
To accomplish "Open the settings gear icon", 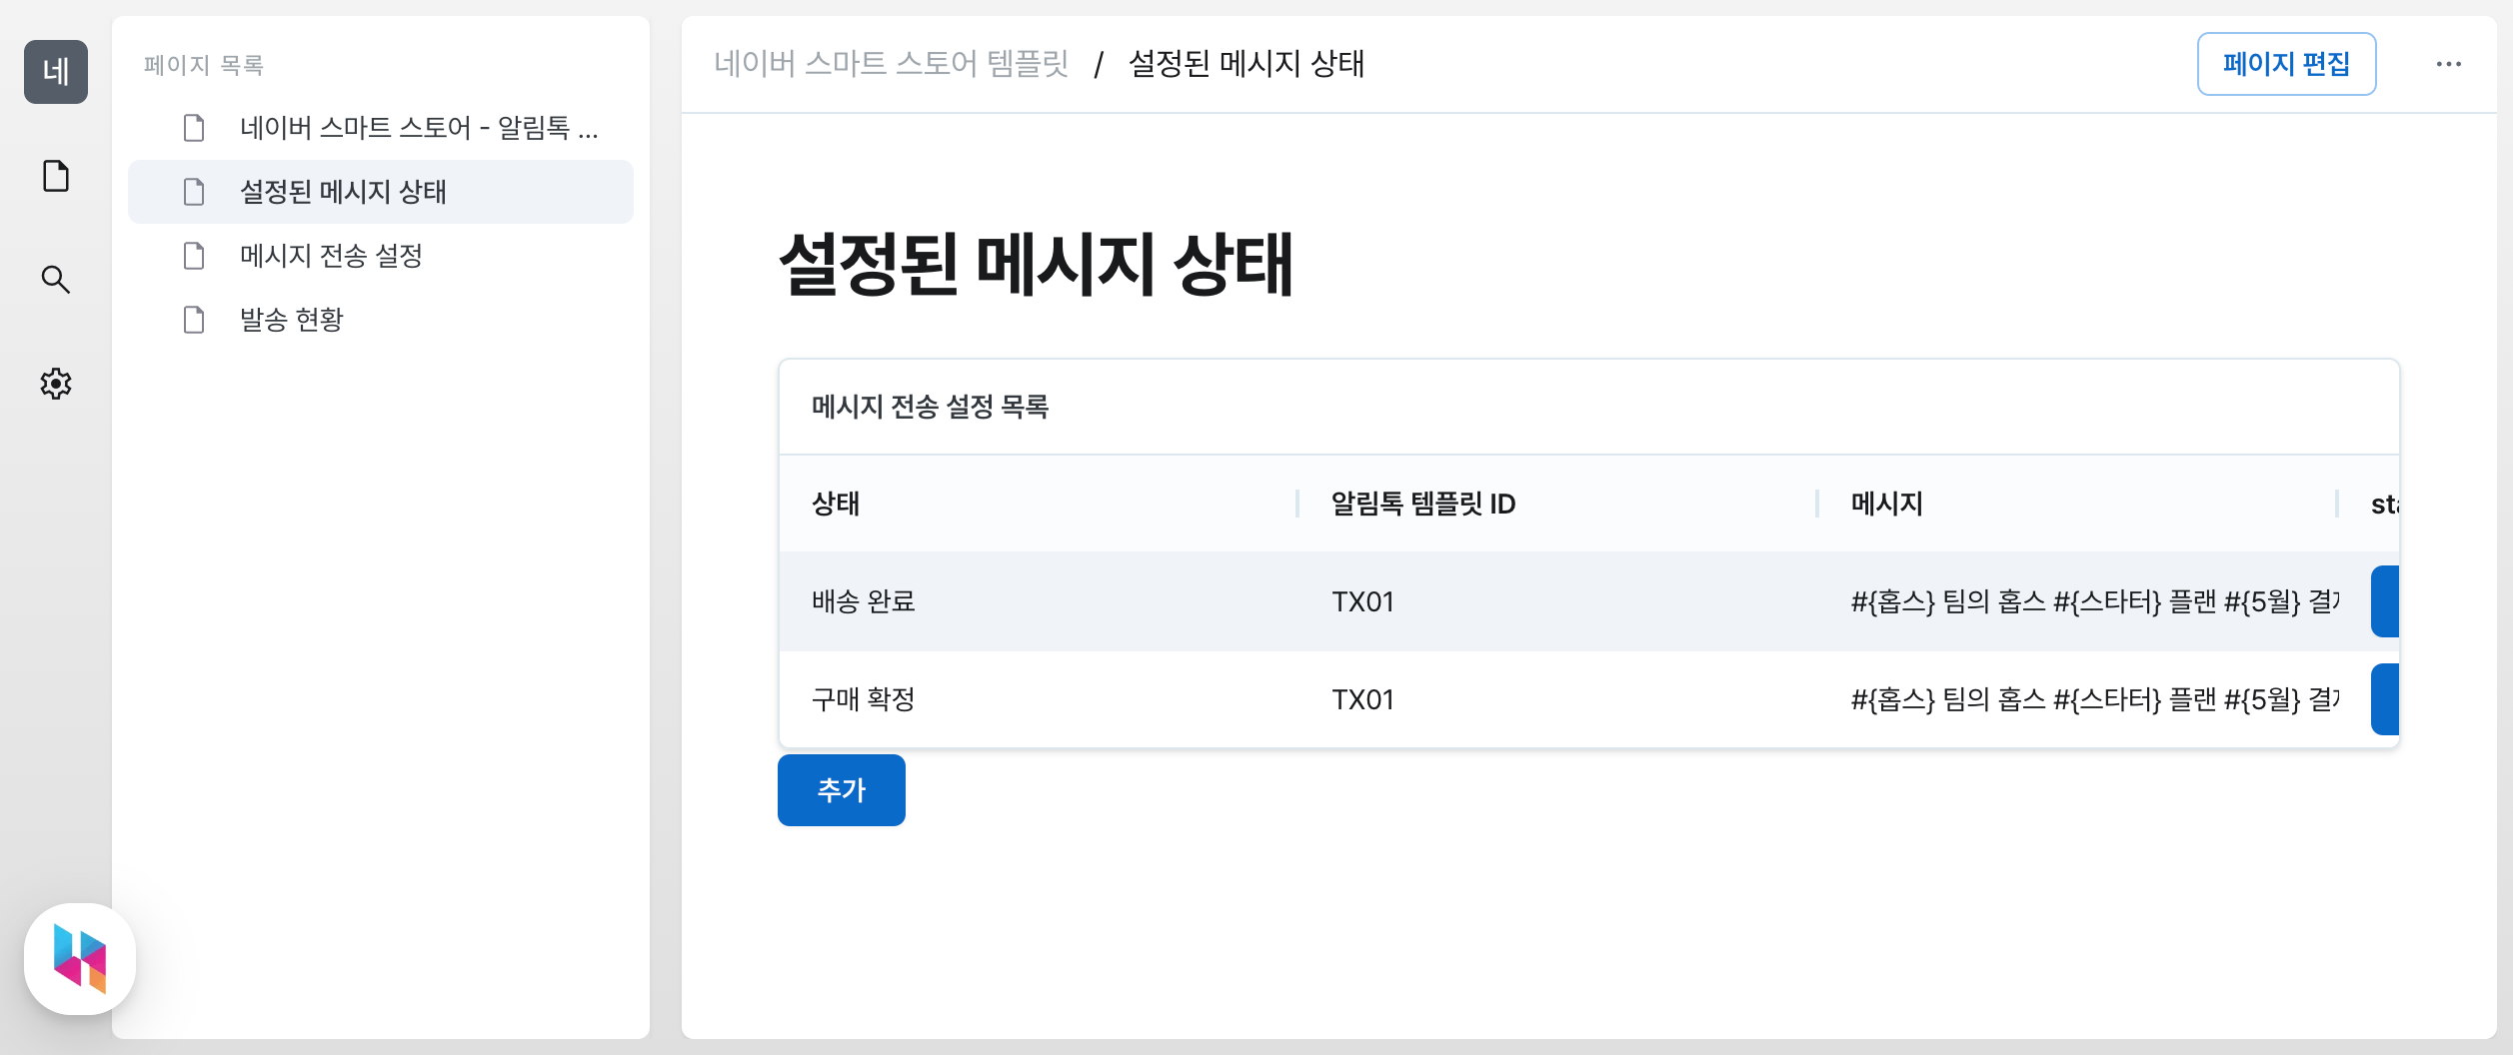I will pyautogui.click(x=56, y=384).
